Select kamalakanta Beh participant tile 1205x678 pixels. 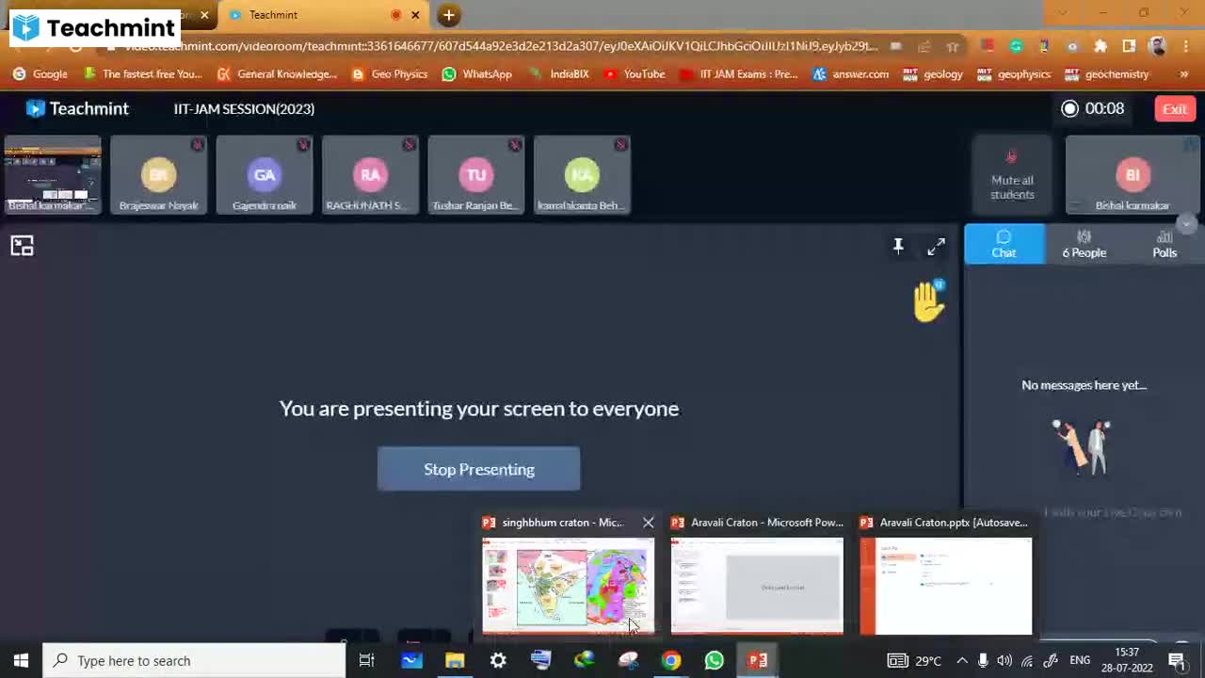[582, 175]
